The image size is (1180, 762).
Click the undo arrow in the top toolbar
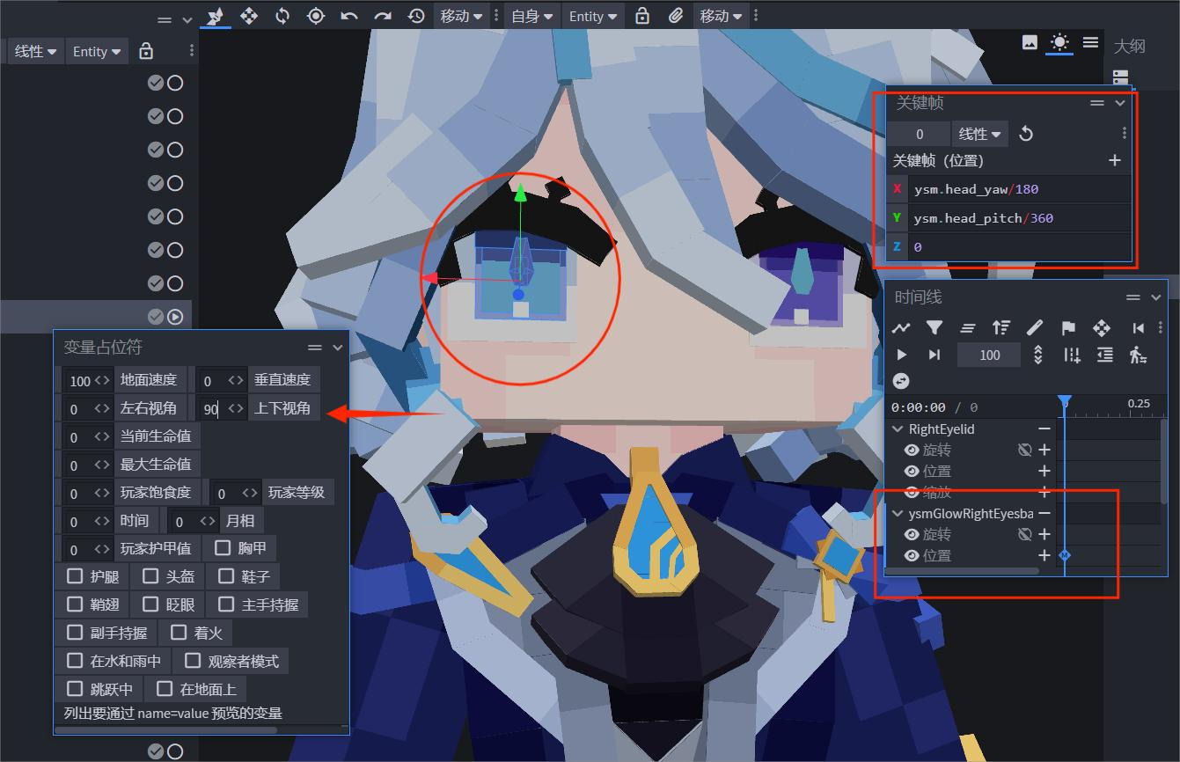349,16
